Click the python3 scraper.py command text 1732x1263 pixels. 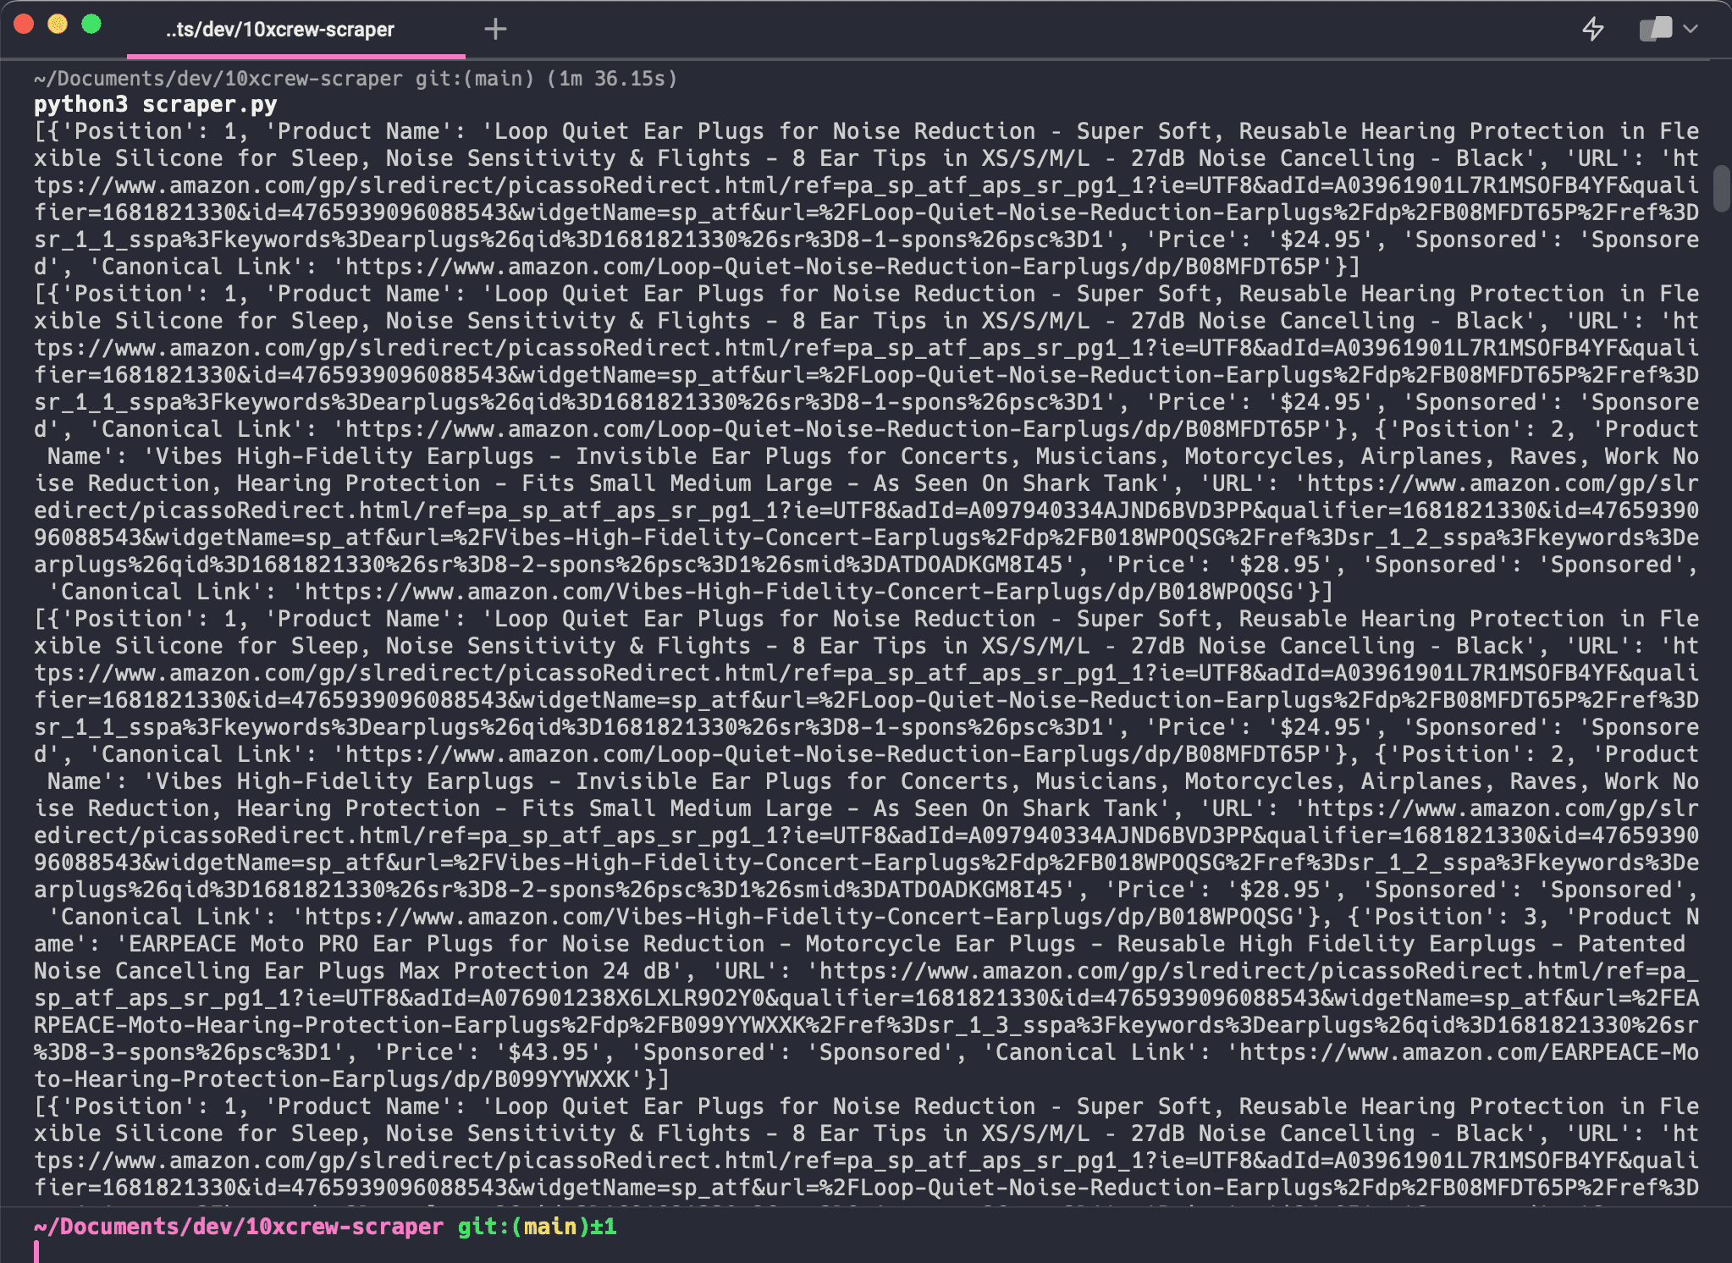(155, 105)
